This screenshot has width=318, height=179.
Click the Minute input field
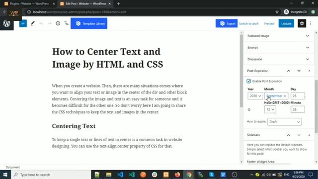(298, 109)
